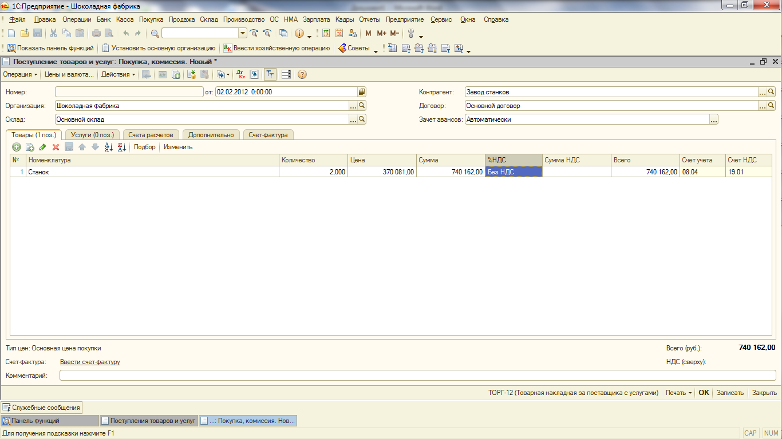Click the M+ memory add button
This screenshot has height=439, width=782.
click(382, 33)
